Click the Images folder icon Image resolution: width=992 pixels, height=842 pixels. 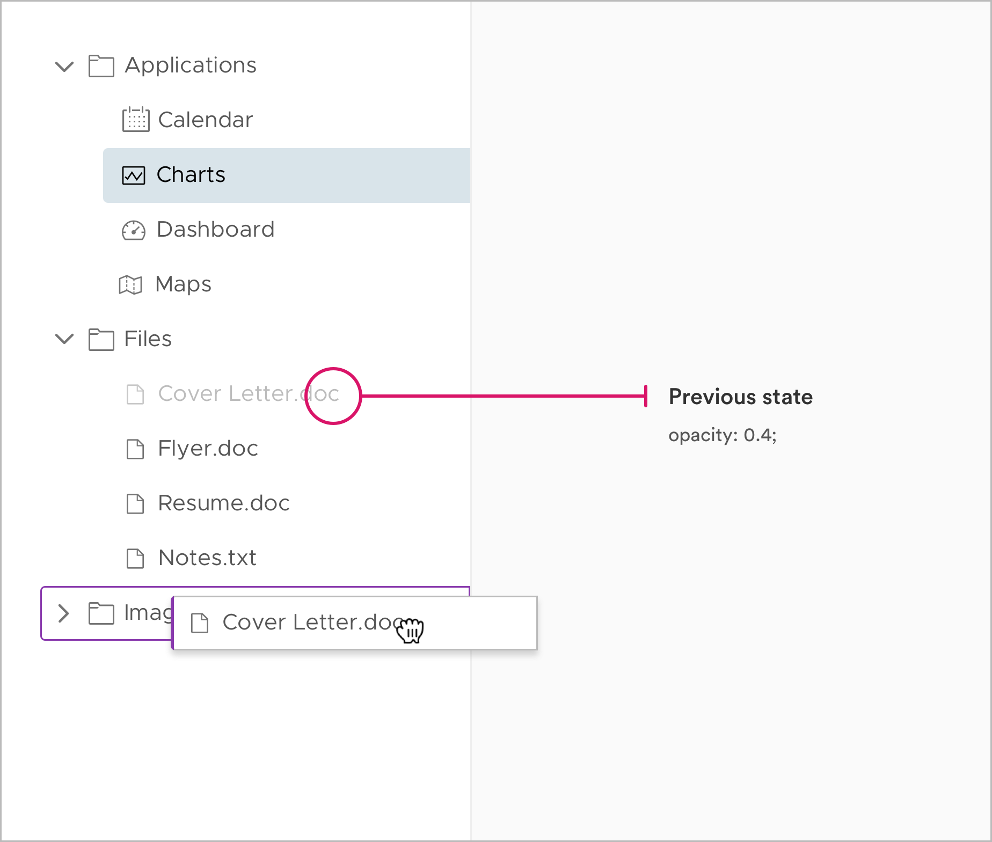tap(101, 613)
